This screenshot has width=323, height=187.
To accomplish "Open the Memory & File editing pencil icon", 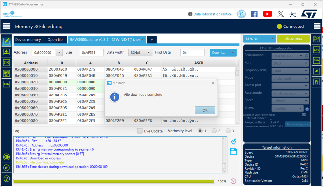I will tap(6, 41).
